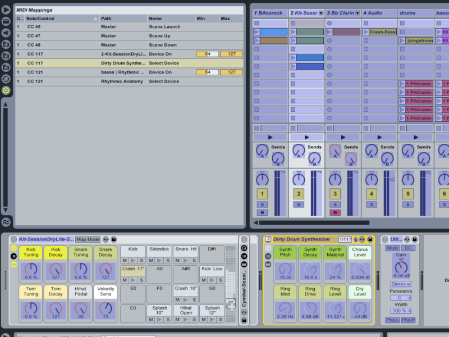
Task: Expand the 3 Bb Clarin track dropdown arrow
Action: (358, 13)
